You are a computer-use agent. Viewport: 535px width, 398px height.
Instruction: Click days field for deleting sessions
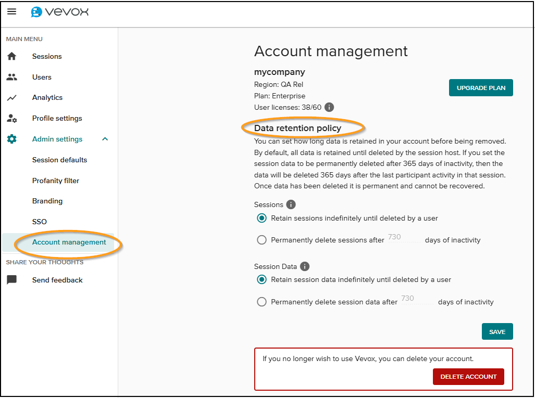404,238
